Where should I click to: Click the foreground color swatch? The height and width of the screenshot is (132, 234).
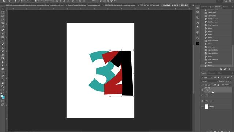[2, 96]
